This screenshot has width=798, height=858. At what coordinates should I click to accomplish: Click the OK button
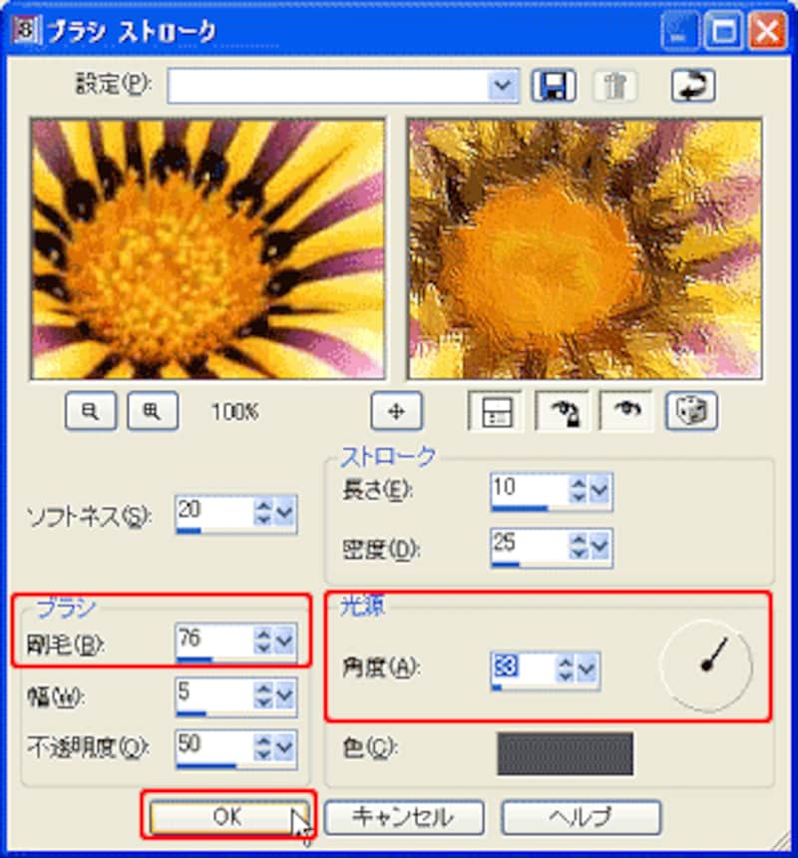coord(228,817)
